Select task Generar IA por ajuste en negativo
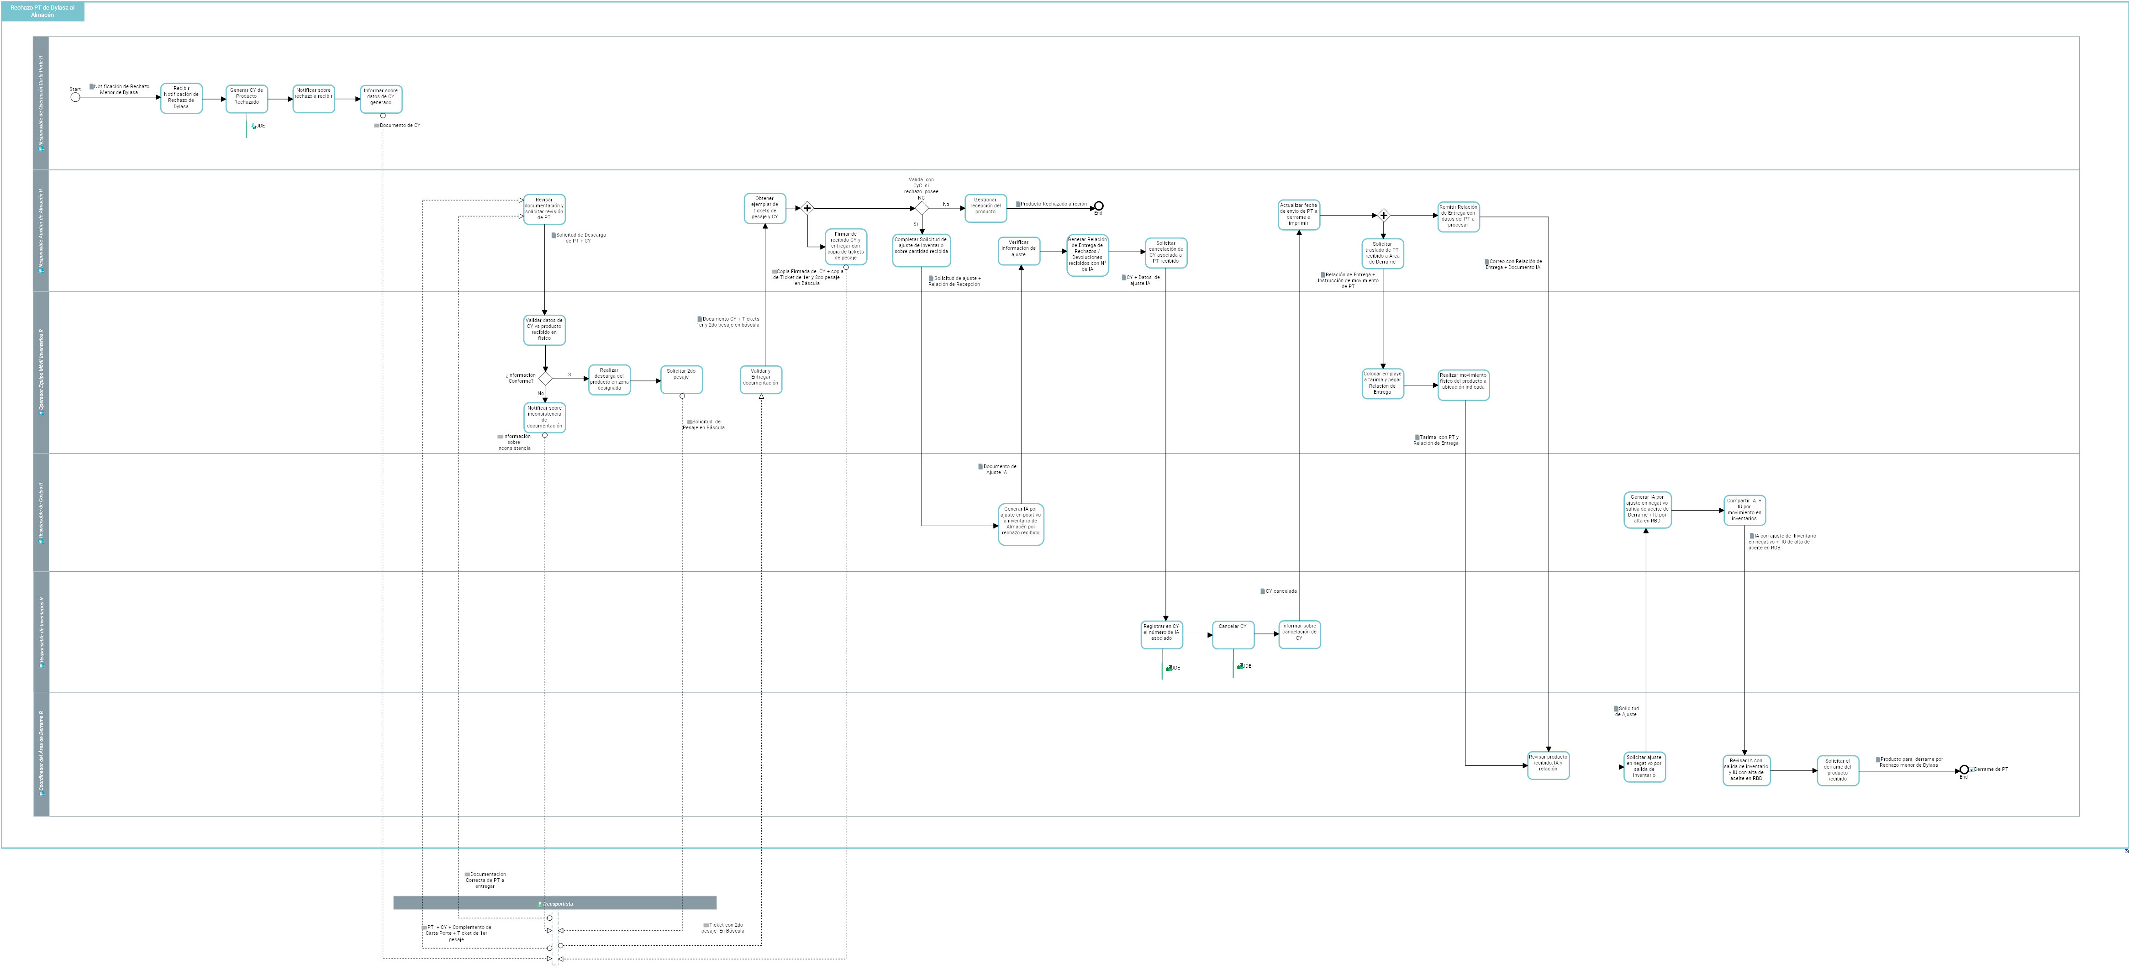 1647,510
